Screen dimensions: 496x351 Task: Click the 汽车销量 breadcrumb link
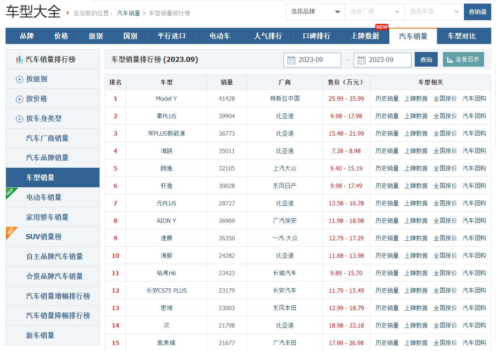[x=128, y=13]
